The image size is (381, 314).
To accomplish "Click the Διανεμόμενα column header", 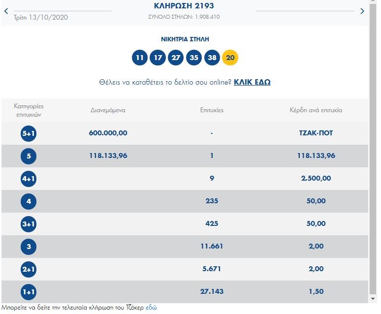I will click(108, 110).
